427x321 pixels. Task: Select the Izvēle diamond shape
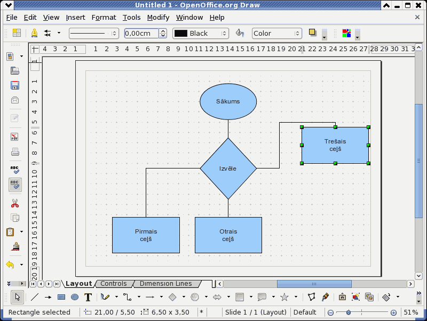tap(228, 168)
